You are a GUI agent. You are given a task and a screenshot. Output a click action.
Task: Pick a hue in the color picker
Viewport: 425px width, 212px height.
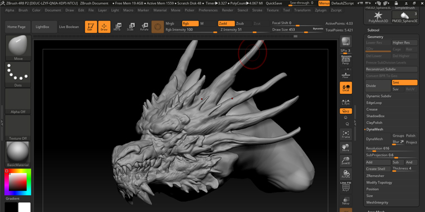[x=18, y=182]
